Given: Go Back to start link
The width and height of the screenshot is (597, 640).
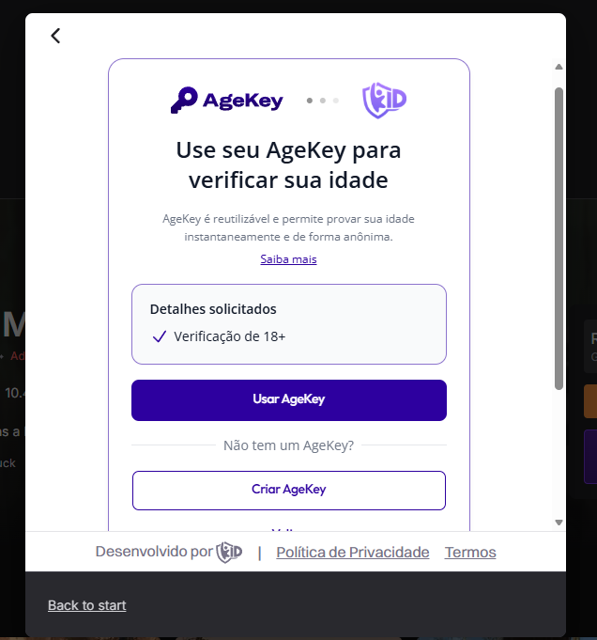Looking at the screenshot, I should [87, 605].
